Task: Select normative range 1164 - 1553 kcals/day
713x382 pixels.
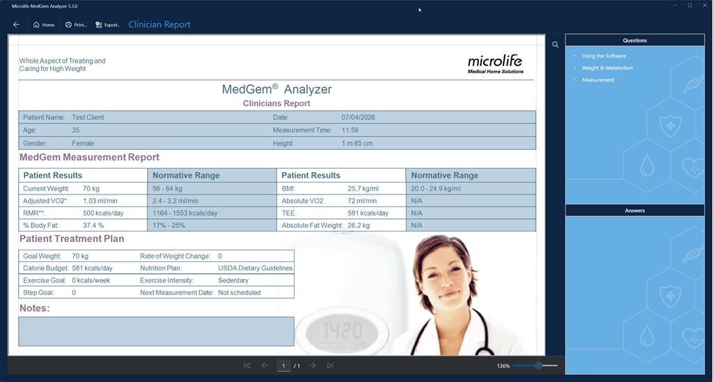Action: click(x=185, y=213)
